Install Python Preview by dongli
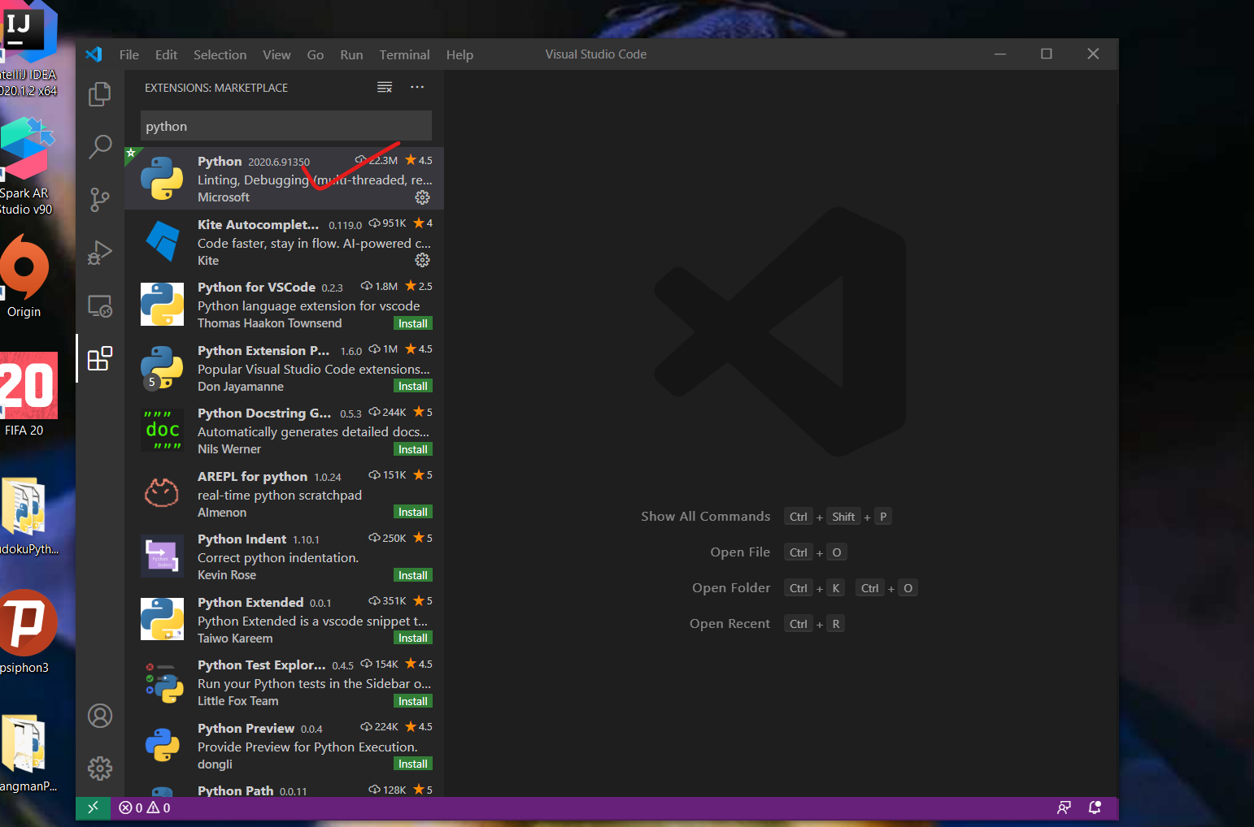The width and height of the screenshot is (1254, 827). tap(413, 764)
